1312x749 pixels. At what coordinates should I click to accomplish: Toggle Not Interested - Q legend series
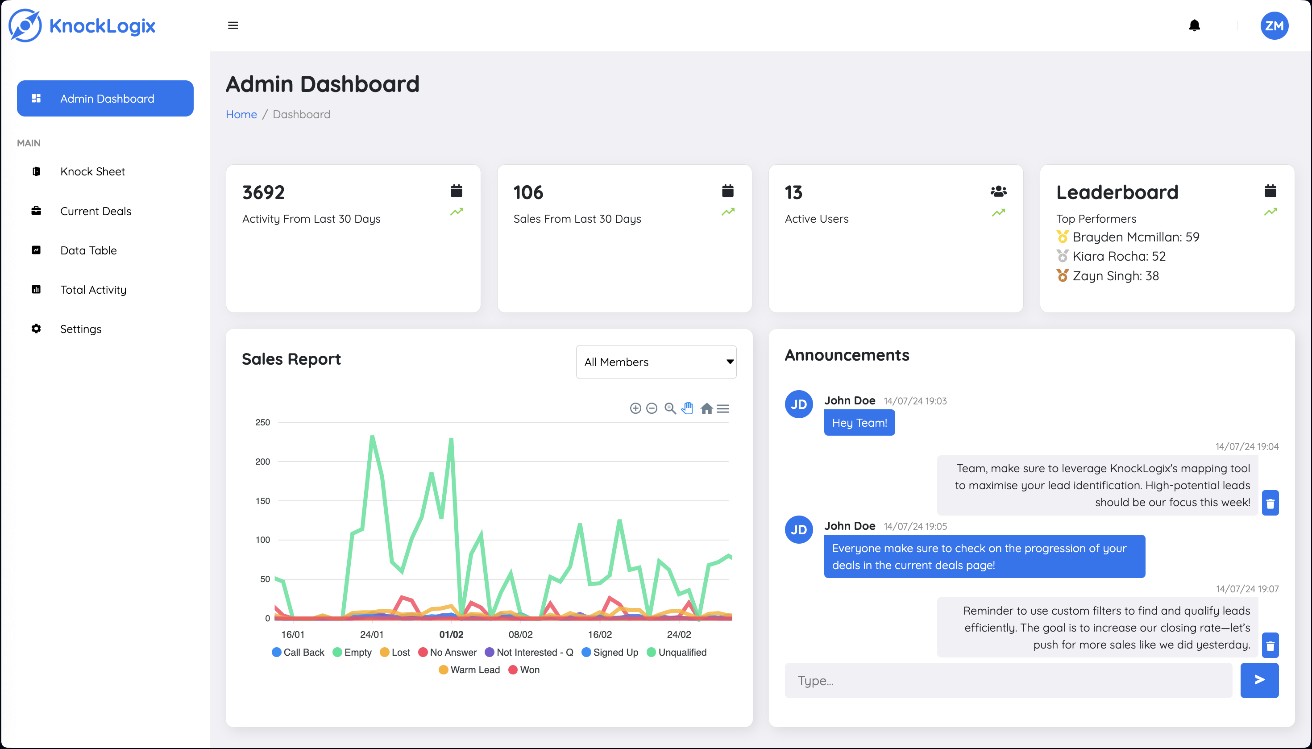(529, 652)
